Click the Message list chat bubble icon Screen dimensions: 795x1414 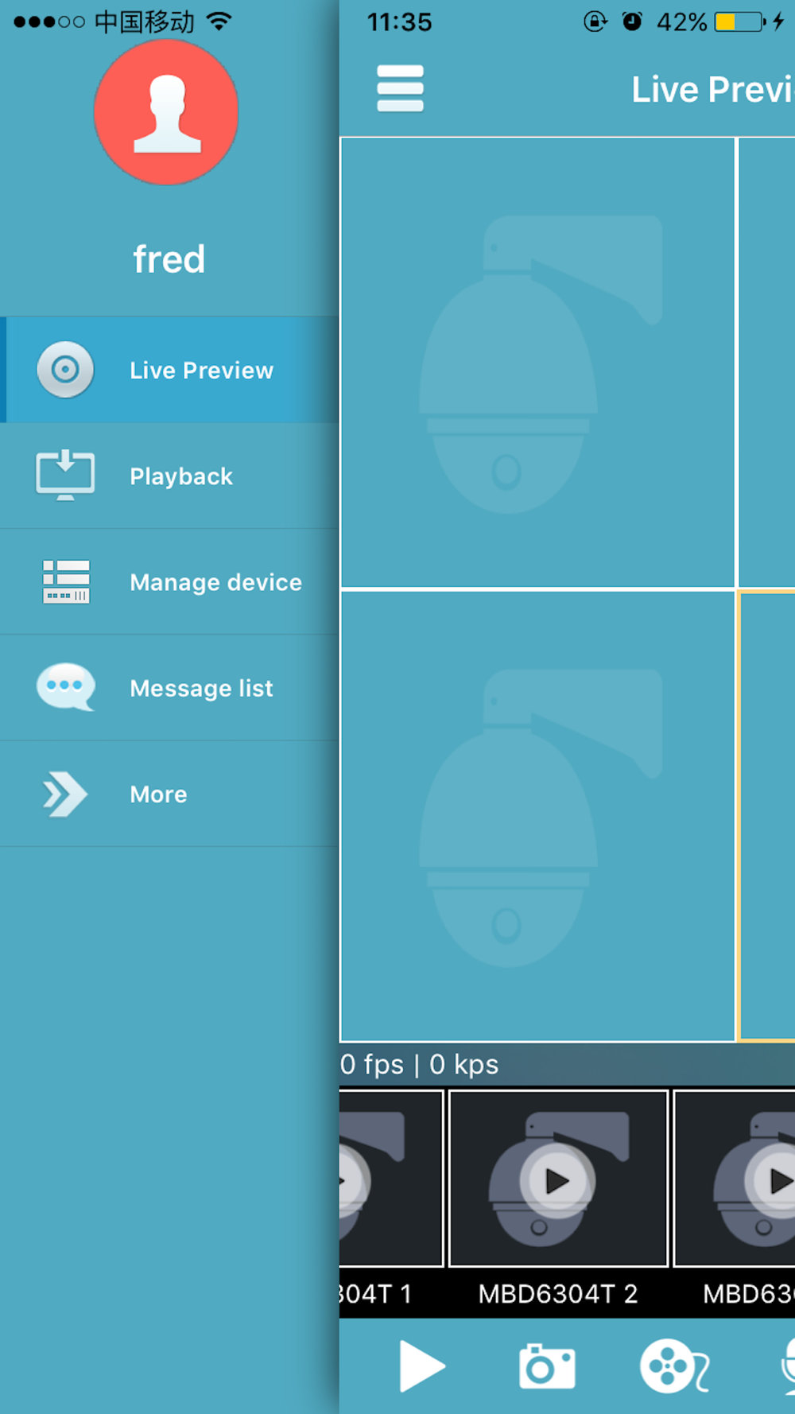[66, 686]
